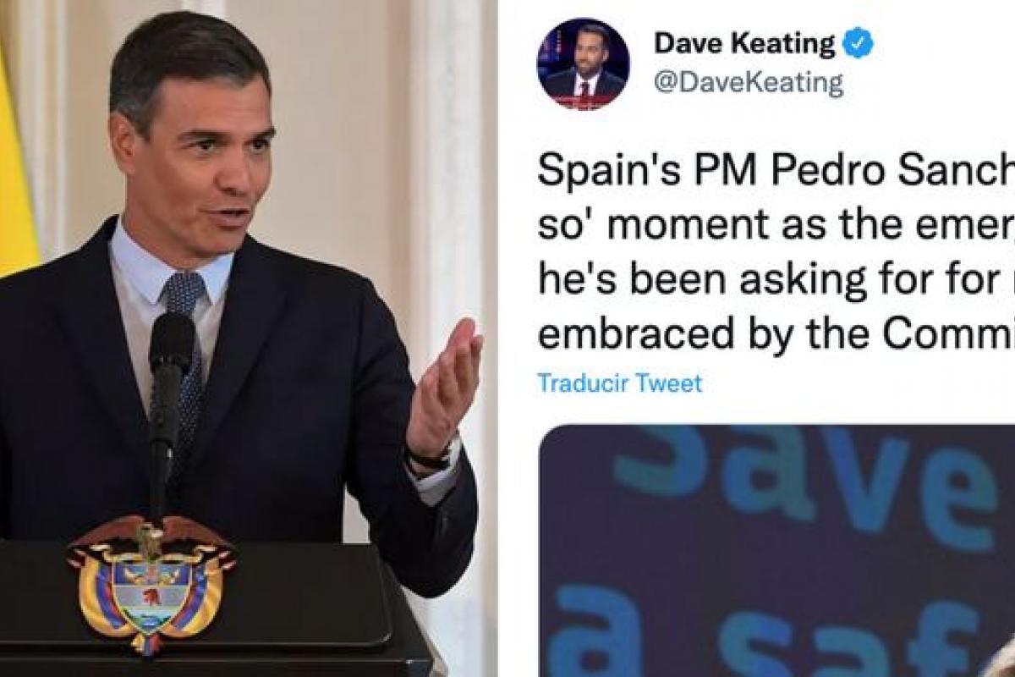This screenshot has width=1015, height=677.
Task: Click the speaker's wristwatch
Action: (x=434, y=456)
